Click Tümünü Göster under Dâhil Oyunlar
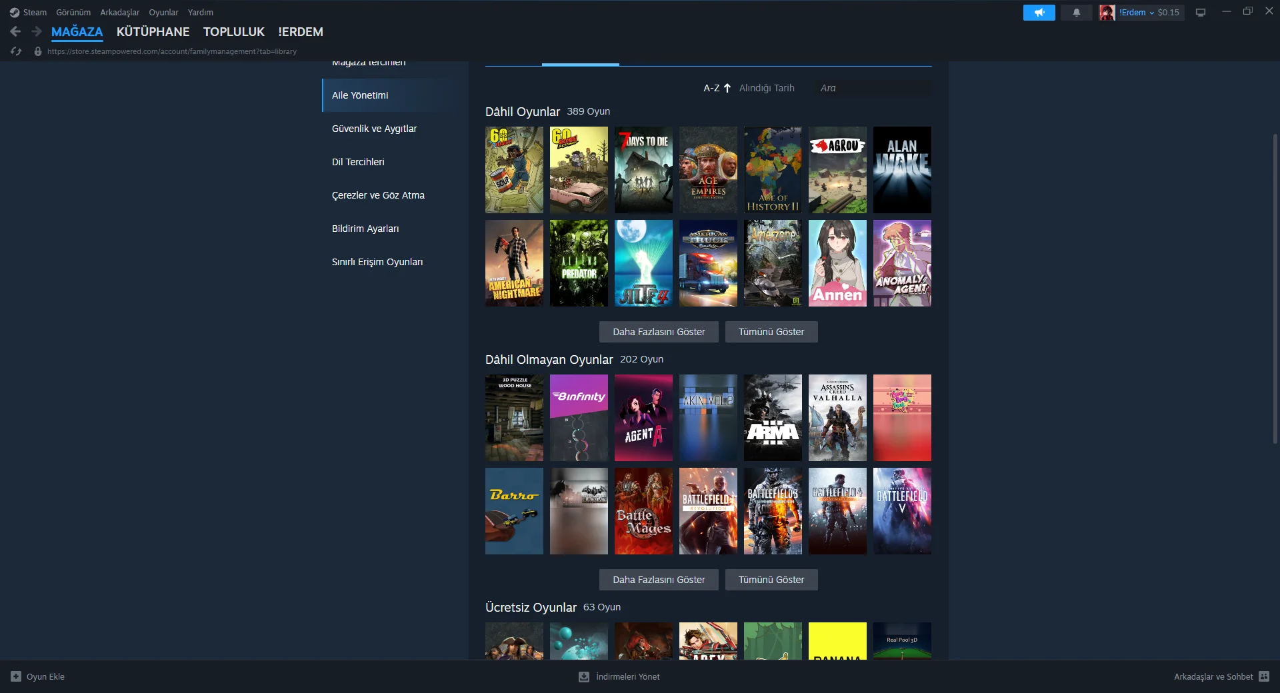Viewport: 1280px width, 693px height. 771,332
